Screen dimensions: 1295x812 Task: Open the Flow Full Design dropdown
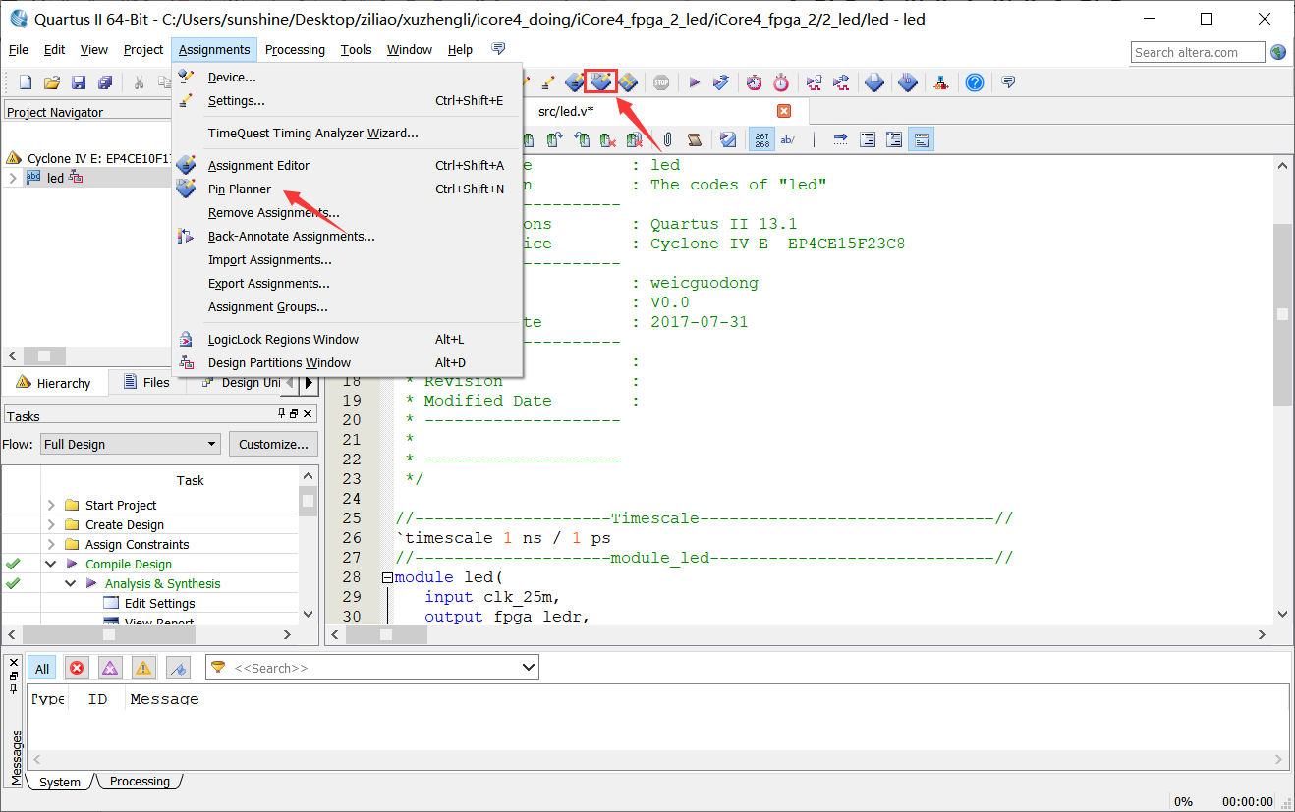point(131,444)
